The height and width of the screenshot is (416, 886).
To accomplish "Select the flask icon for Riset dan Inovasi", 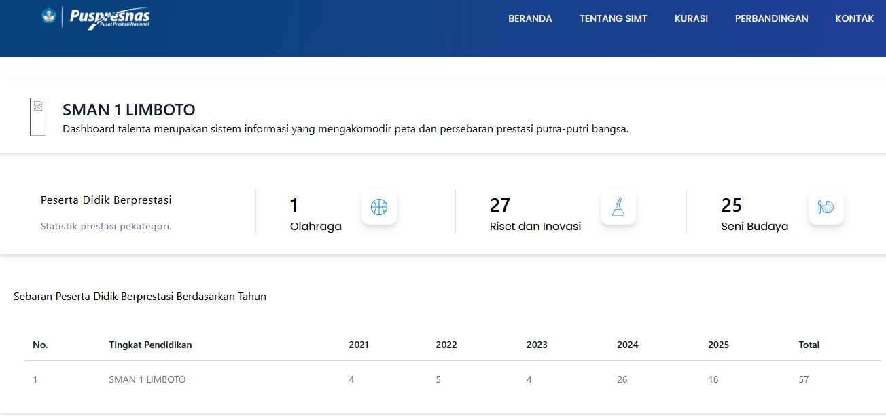I will click(x=618, y=207).
